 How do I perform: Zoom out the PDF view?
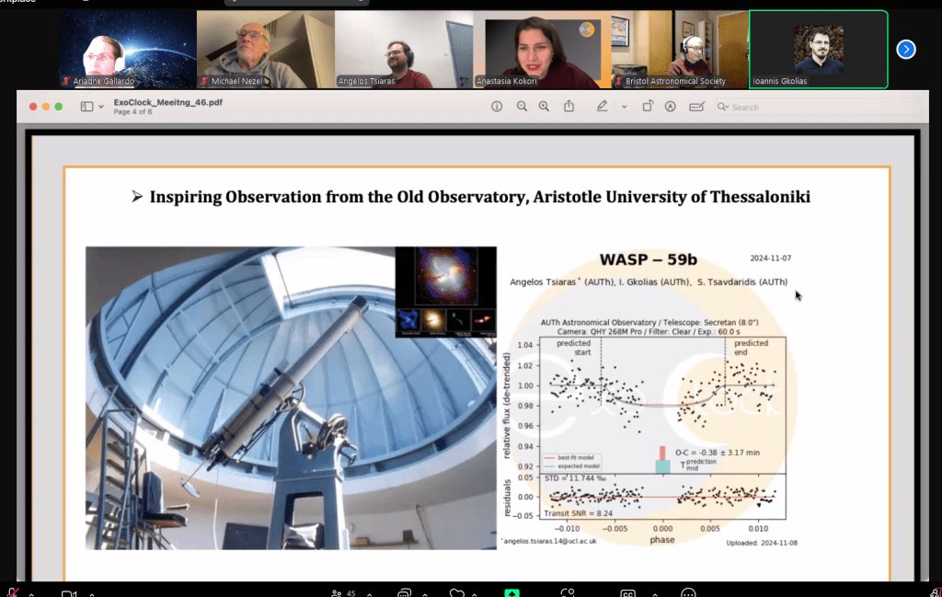click(522, 107)
